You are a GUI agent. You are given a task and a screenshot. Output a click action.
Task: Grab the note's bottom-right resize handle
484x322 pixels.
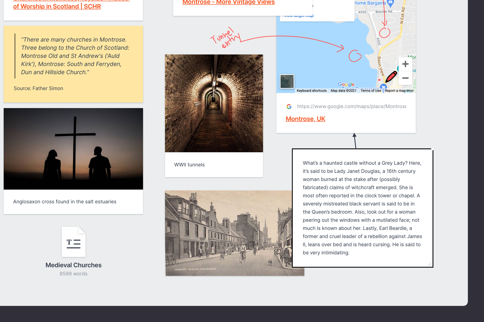pos(429,264)
